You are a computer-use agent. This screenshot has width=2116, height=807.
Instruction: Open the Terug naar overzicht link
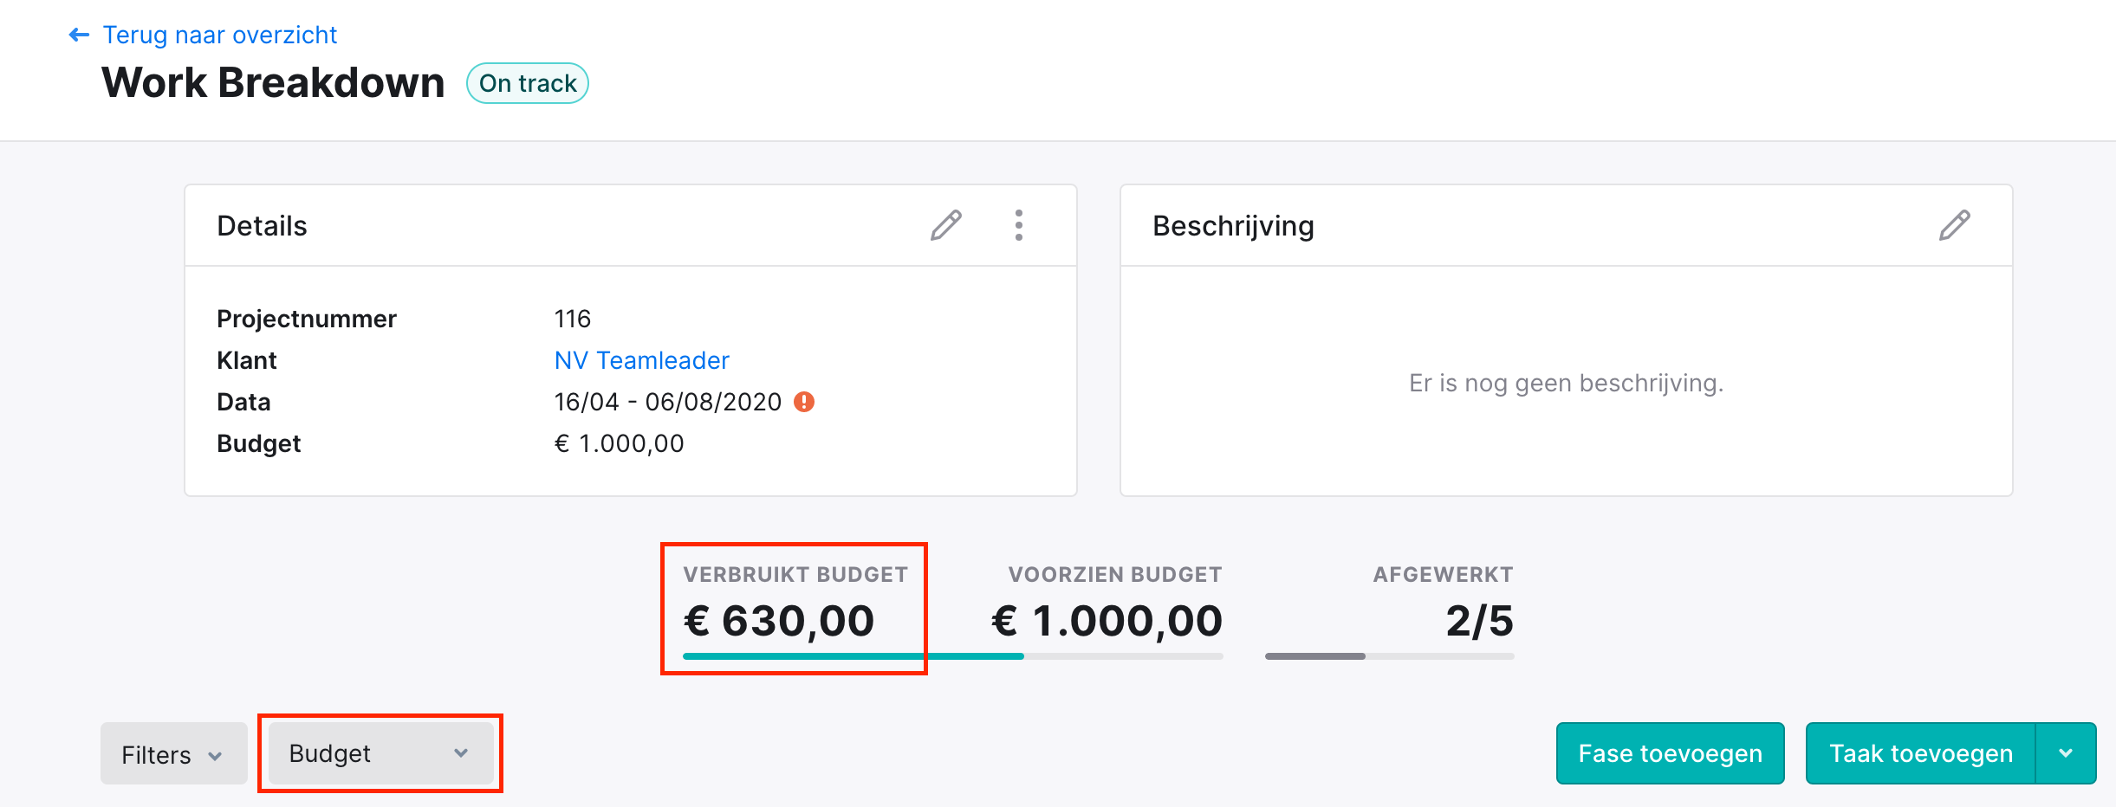coord(219,35)
